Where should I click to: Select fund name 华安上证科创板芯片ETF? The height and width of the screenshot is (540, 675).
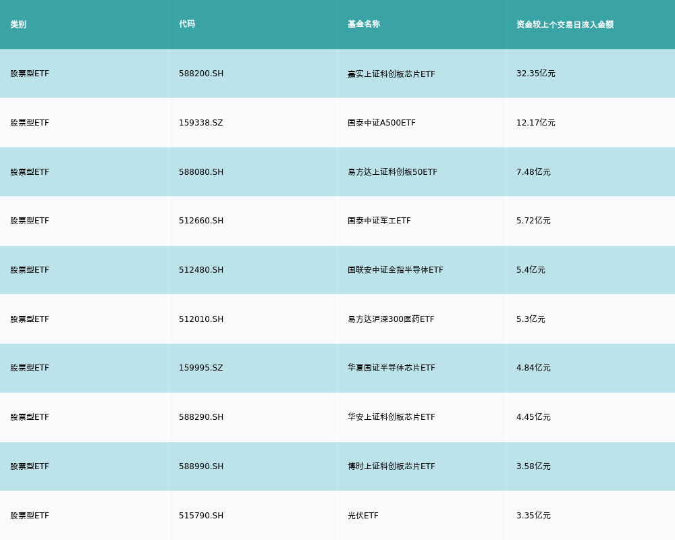(x=391, y=417)
